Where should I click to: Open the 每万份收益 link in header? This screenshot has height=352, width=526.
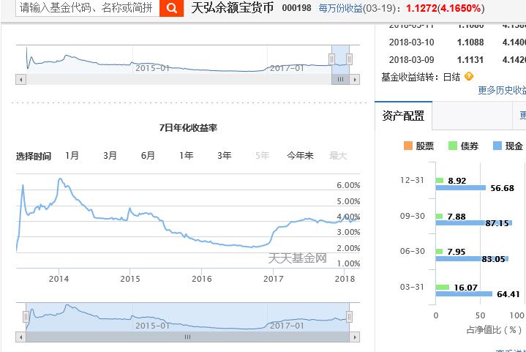340,8
